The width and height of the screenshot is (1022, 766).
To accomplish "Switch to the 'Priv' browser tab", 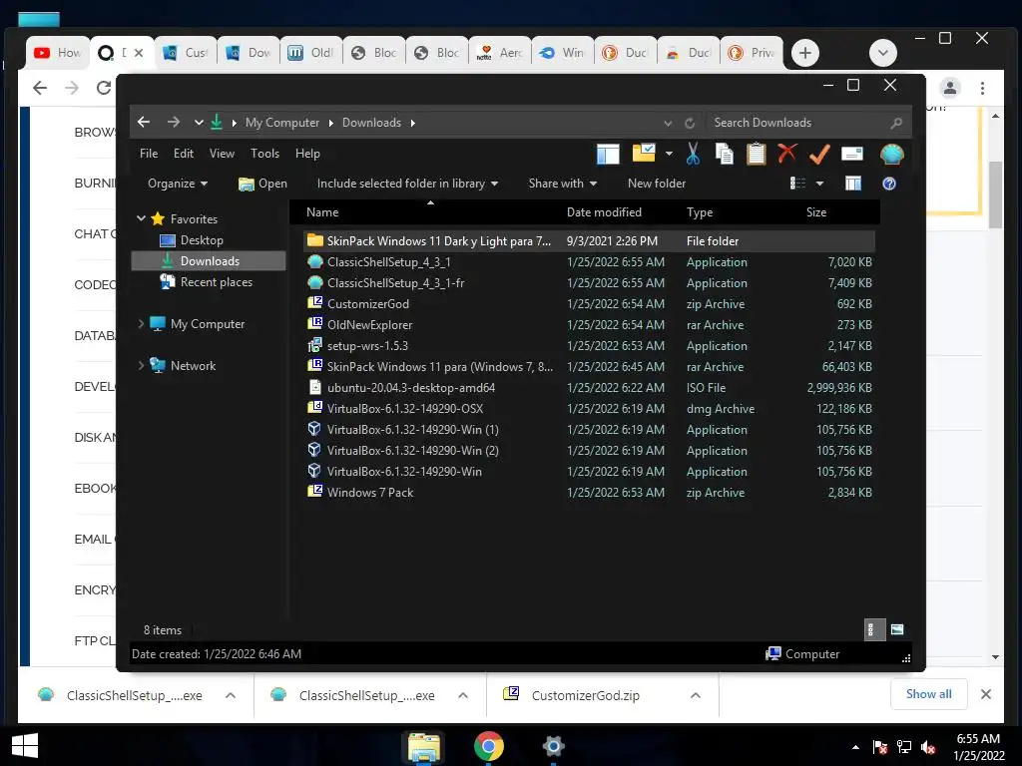I will coord(751,53).
